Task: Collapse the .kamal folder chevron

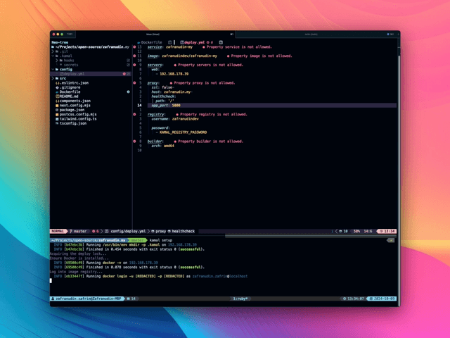Action: point(53,56)
